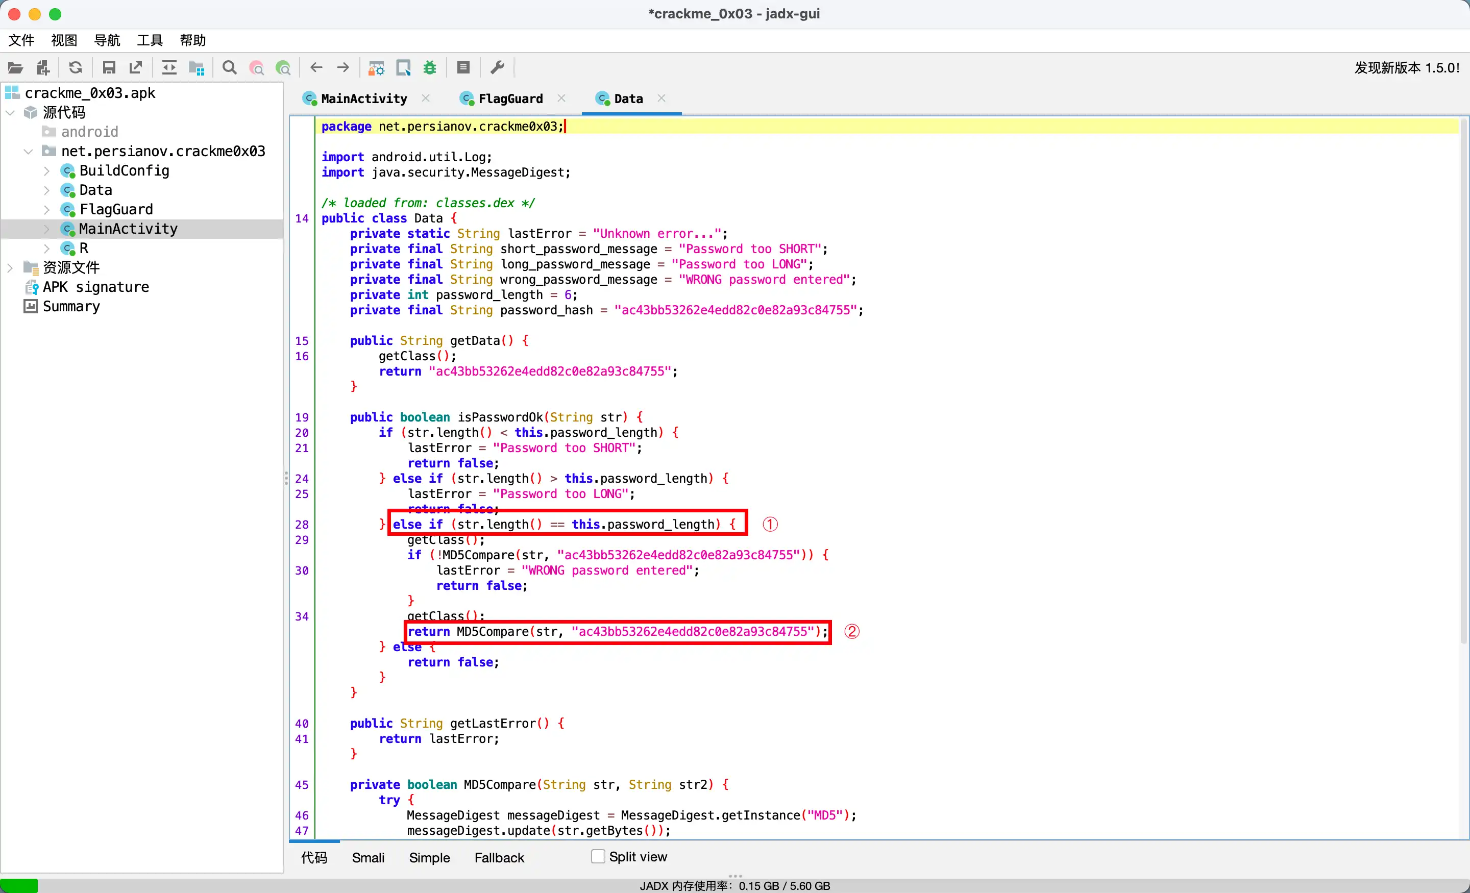Click the reload refresh icon
This screenshot has width=1470, height=893.
75,67
